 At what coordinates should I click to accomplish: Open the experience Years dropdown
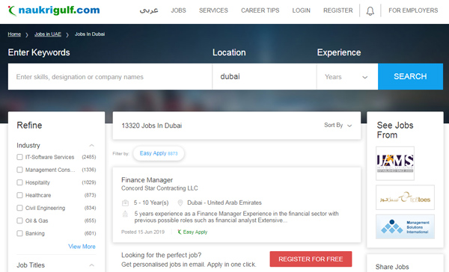click(x=347, y=77)
